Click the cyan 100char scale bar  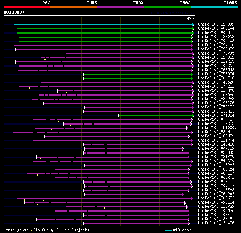168,230
